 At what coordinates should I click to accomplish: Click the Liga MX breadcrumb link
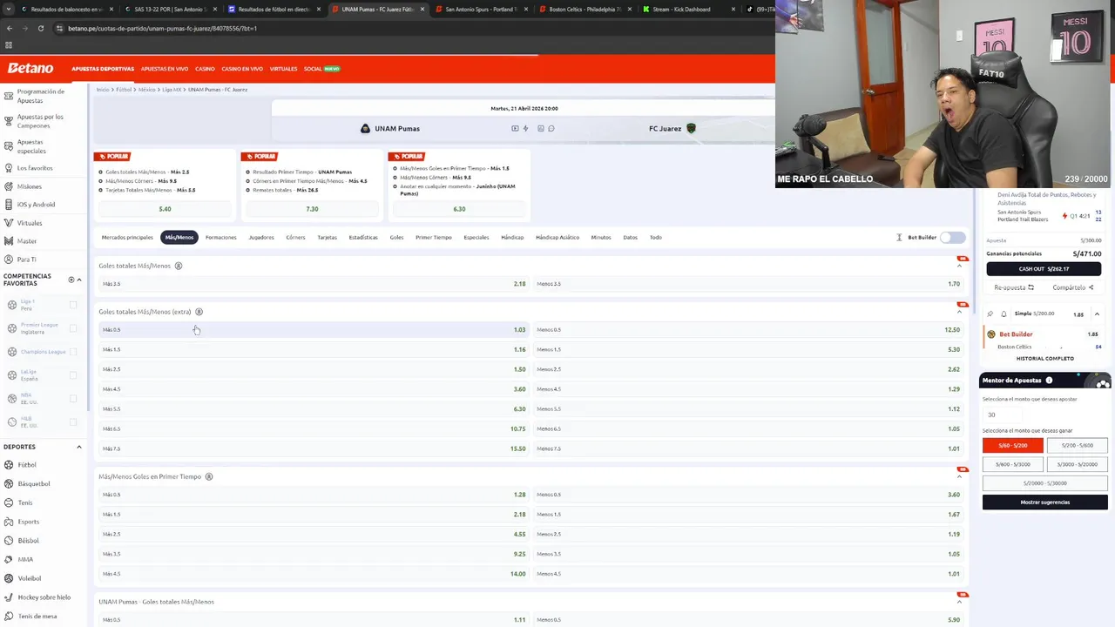[172, 90]
